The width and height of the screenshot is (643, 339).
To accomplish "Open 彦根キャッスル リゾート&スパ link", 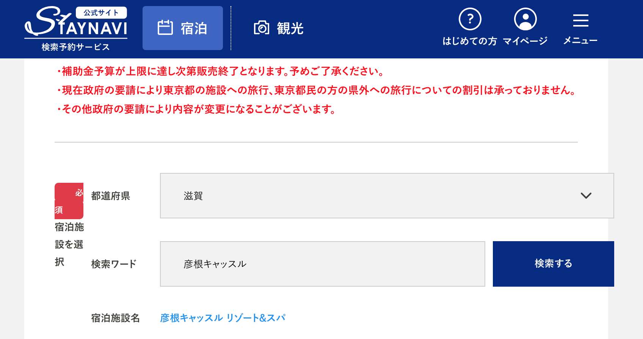I will (x=223, y=318).
